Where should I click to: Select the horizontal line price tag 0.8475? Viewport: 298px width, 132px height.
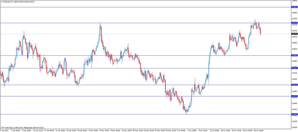pos(294,96)
